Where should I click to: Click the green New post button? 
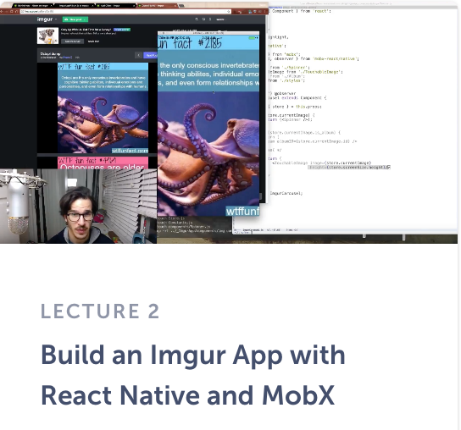[75, 19]
